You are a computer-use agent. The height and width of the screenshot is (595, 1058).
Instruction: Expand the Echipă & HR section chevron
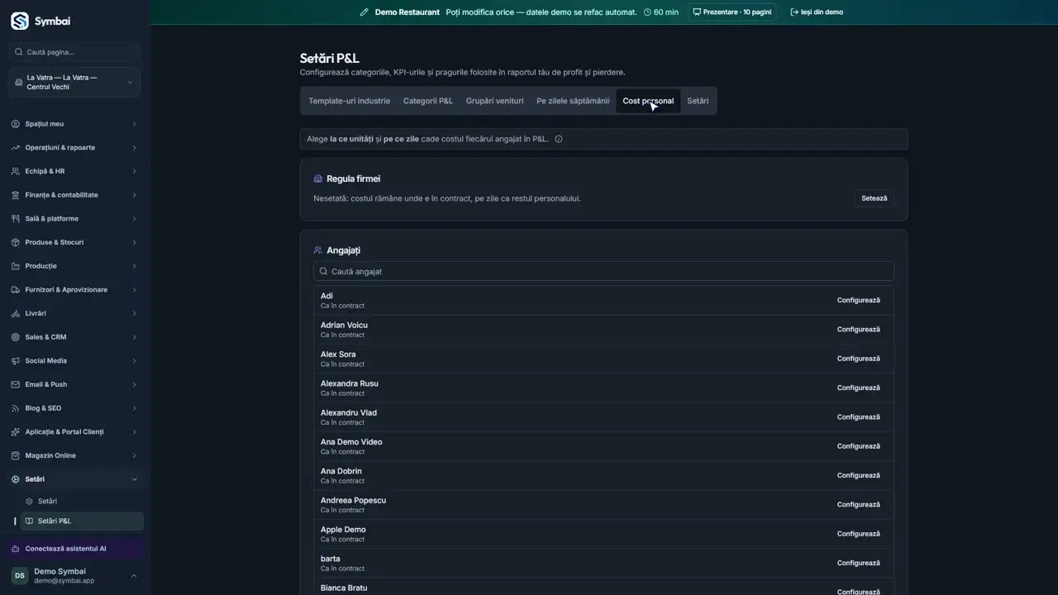pyautogui.click(x=134, y=171)
